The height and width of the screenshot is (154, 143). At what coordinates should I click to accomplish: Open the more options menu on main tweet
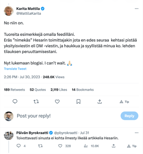pos(137,9)
